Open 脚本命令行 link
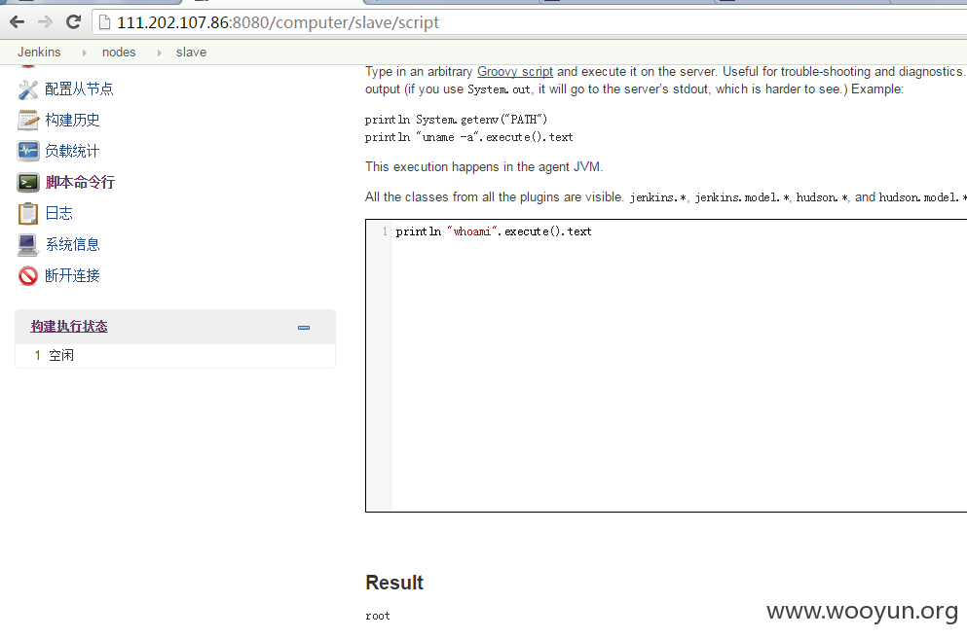The height and width of the screenshot is (639, 967). [x=80, y=182]
